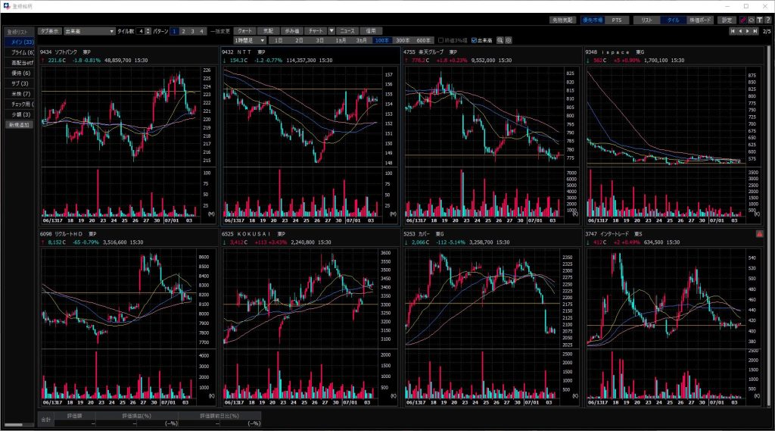Click the magnifier zoom icon beside 出来高

click(500, 39)
